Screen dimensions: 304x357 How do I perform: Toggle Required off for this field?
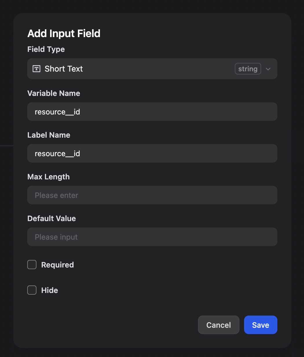click(32, 265)
